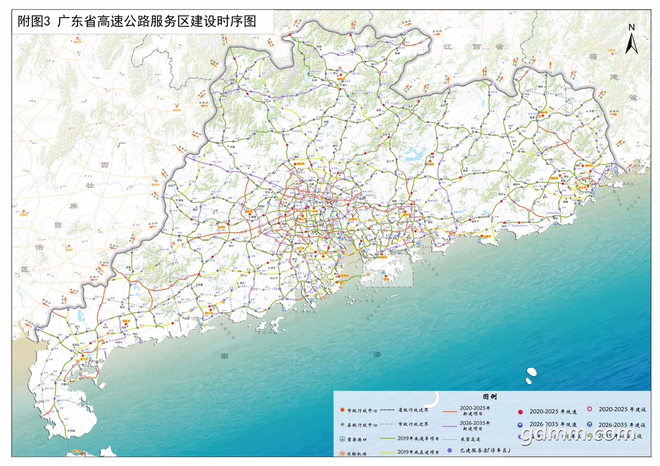Click the north arrow compass symbol

point(632,39)
